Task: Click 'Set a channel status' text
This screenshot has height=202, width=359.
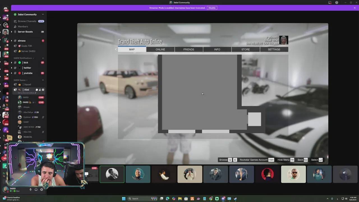Action: coord(26,93)
